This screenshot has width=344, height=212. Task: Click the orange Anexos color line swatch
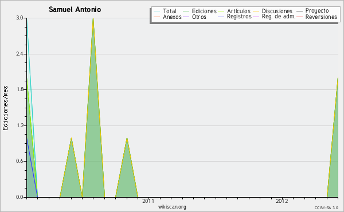coord(157,17)
